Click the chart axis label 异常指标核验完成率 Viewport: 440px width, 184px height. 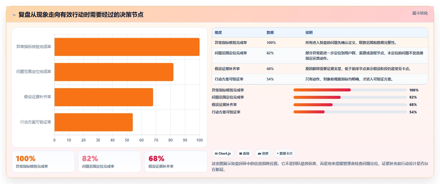point(34,47)
